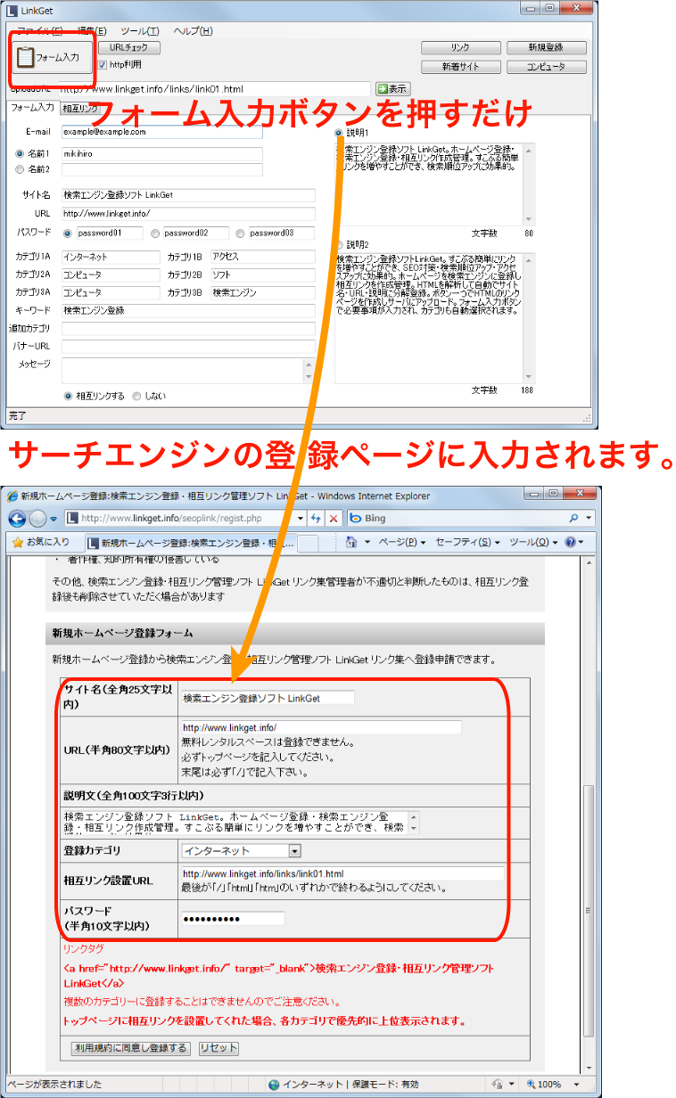Select the 説明2 radio button
This screenshot has width=676, height=1098.
pyautogui.click(x=339, y=244)
